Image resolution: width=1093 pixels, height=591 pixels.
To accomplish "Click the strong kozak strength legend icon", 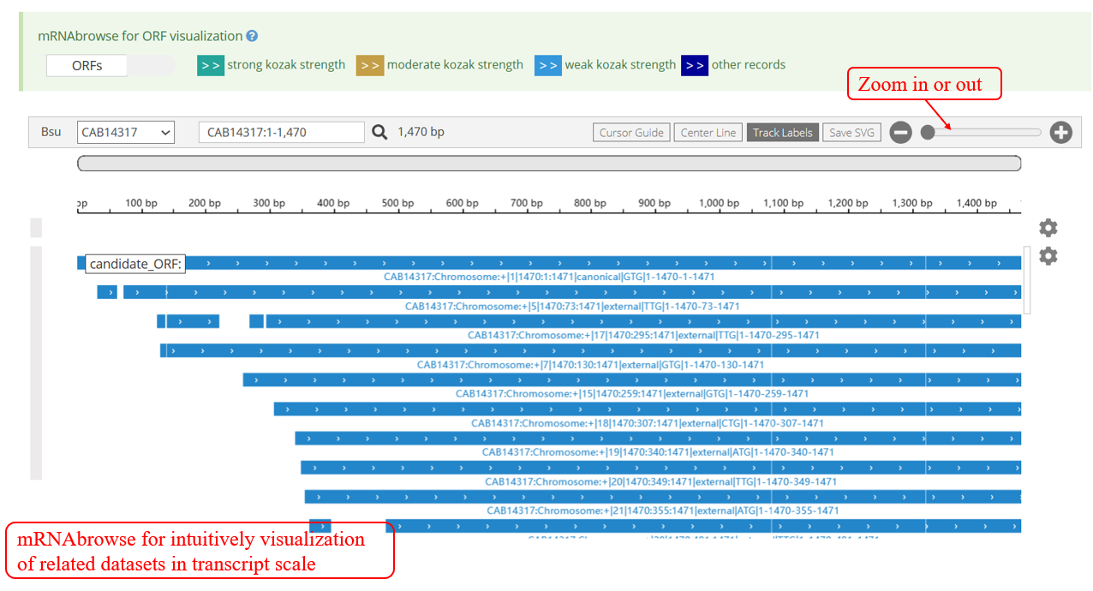I will [x=210, y=65].
